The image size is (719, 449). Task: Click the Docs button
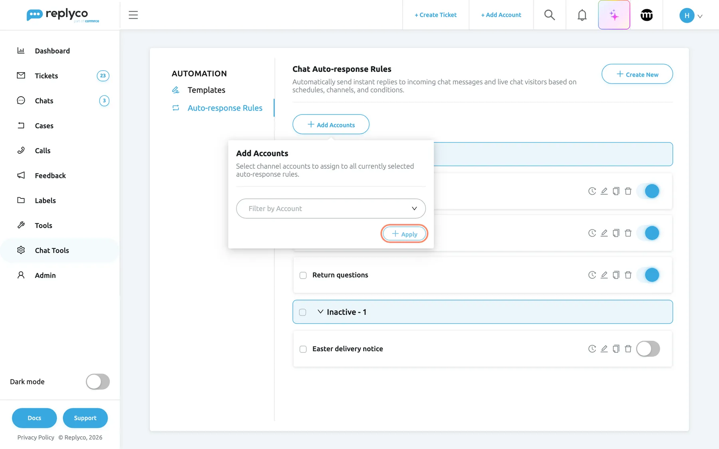coord(34,418)
